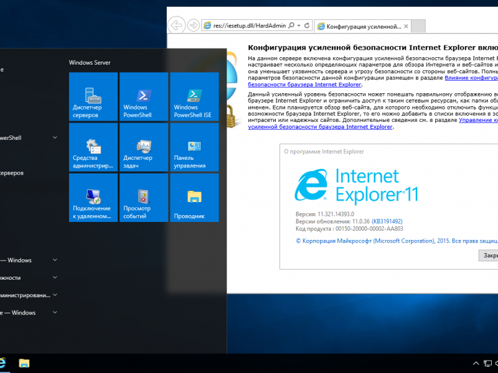Viewport: 498px width, 373px height.
Task: Refresh the page in Internet Explorer
Action: click(307, 25)
